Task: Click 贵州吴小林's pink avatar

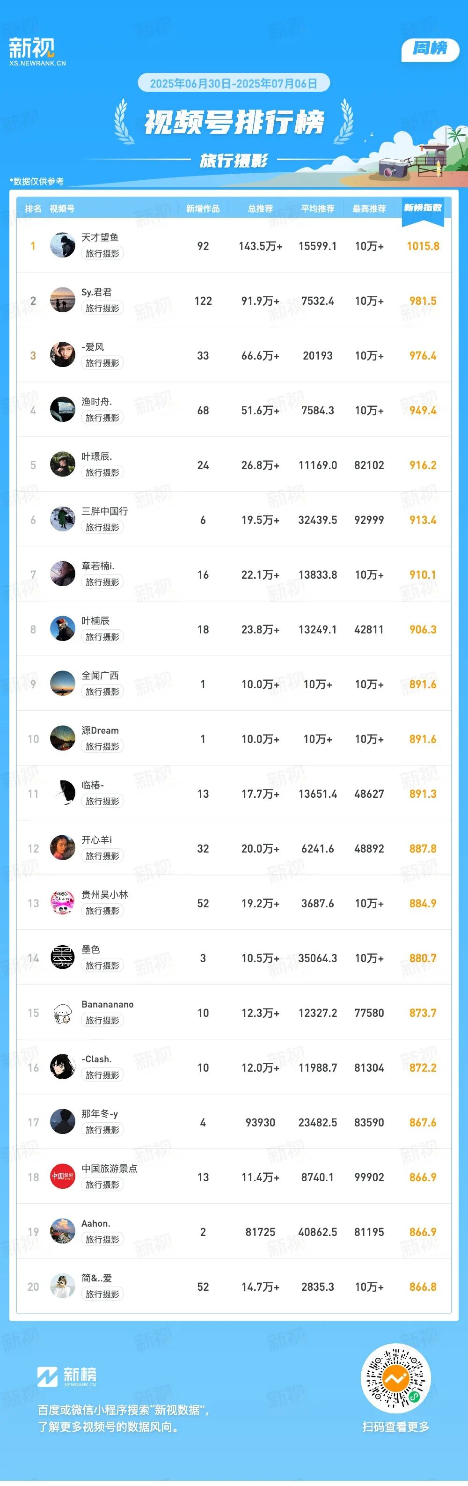Action: coord(62,903)
